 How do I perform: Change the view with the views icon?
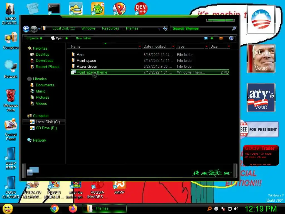[x=206, y=38]
